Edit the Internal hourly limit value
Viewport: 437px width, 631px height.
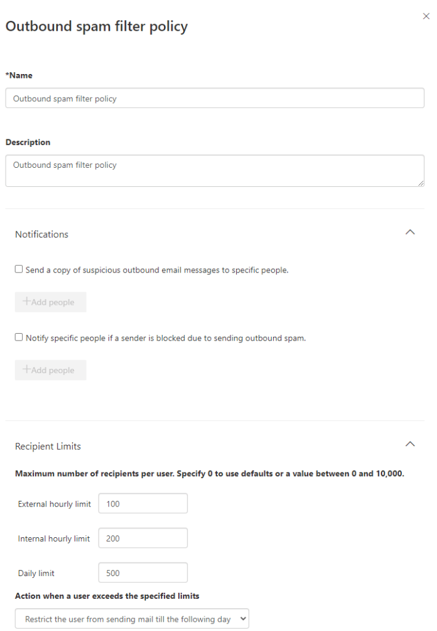click(142, 538)
